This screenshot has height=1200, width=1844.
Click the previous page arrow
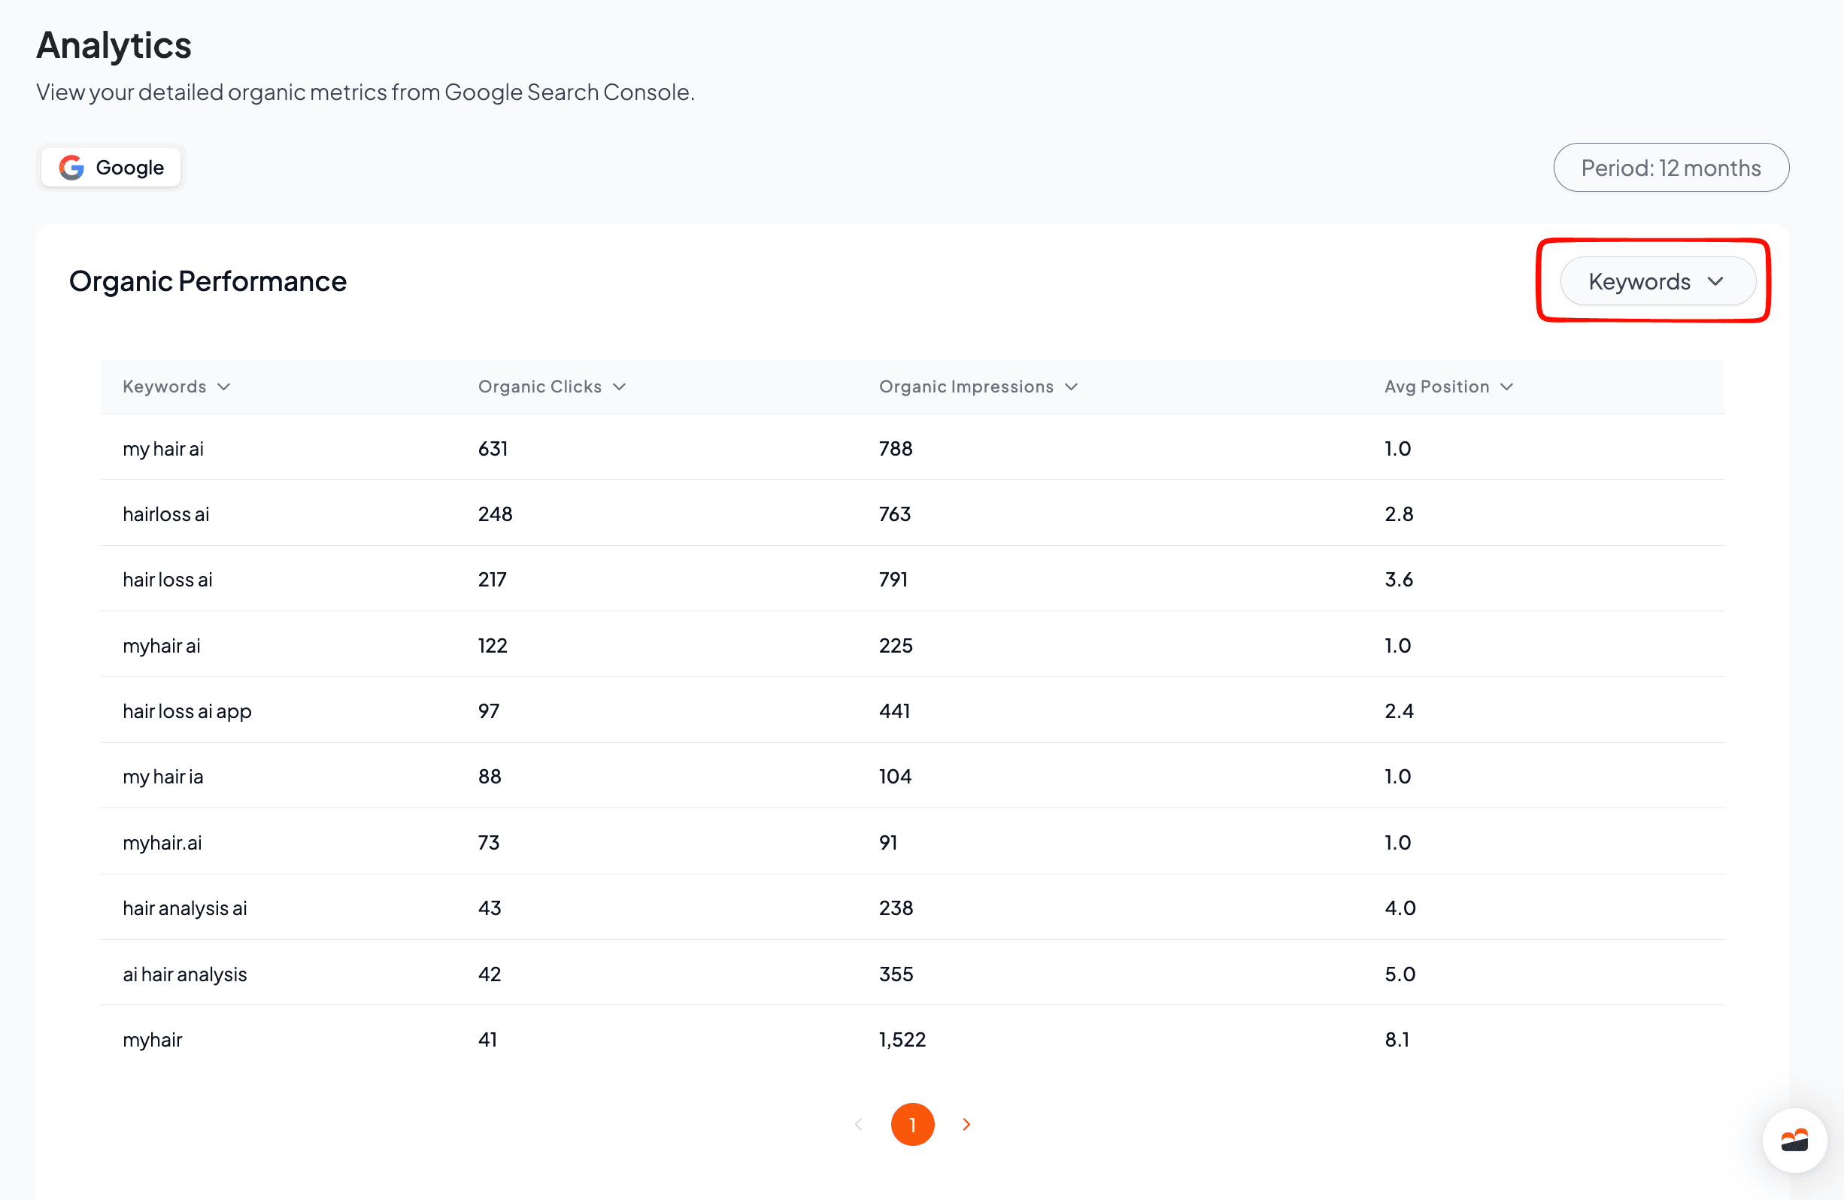tap(859, 1124)
